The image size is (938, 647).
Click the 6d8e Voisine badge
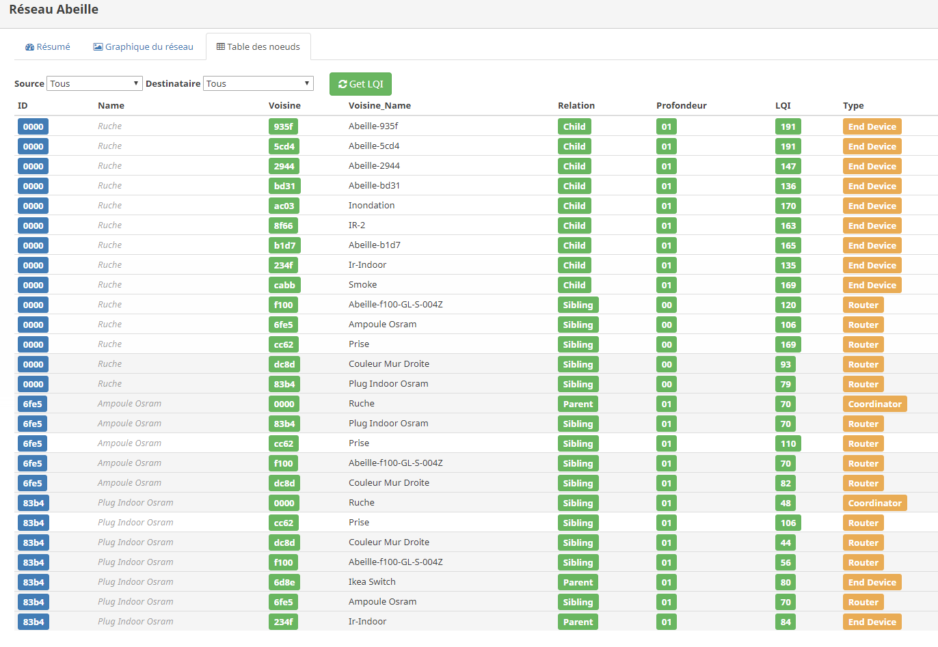[284, 582]
